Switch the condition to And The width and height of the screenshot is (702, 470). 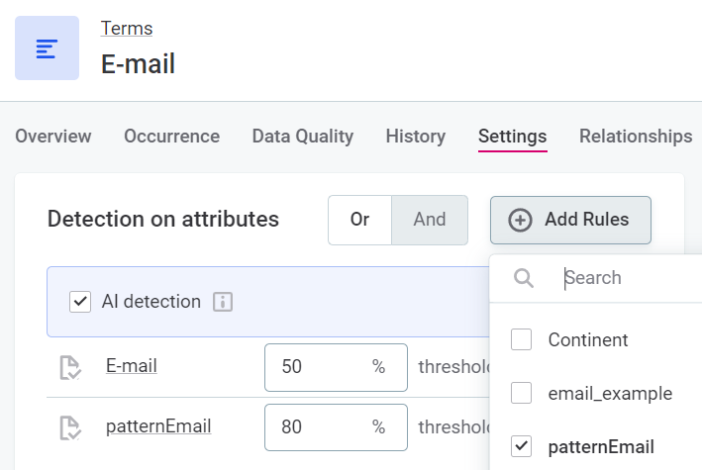(430, 220)
